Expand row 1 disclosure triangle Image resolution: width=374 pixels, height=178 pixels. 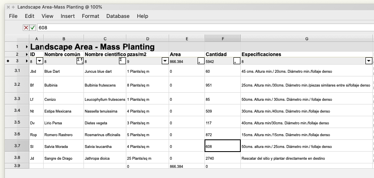click(x=27, y=47)
